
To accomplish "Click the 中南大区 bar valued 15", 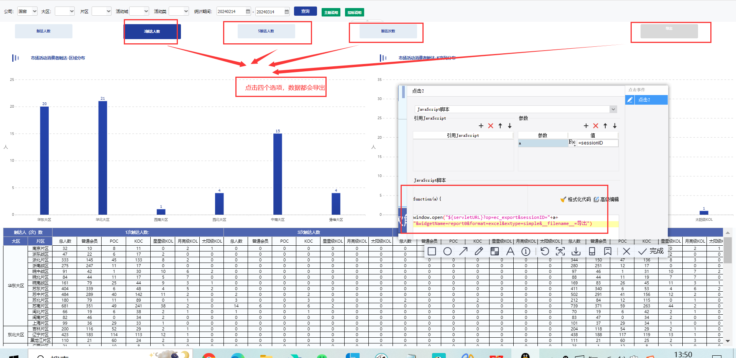I will [x=278, y=174].
